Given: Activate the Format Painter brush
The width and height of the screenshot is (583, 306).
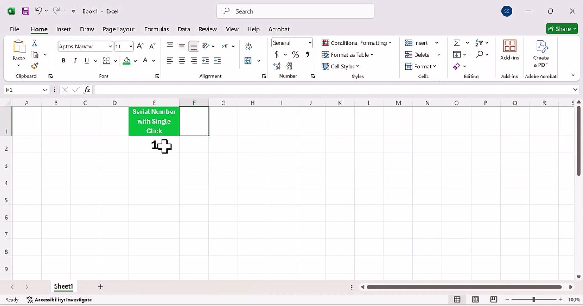Looking at the screenshot, I should click(35, 66).
